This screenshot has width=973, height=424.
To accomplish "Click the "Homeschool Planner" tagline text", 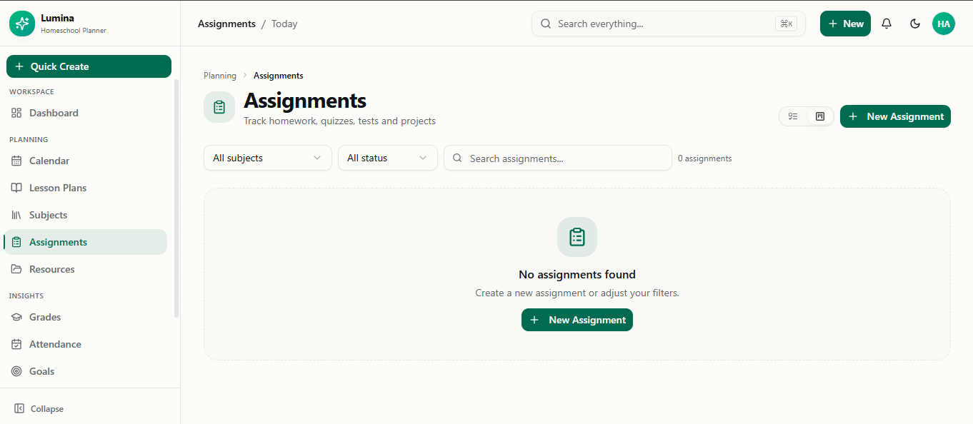I will [x=74, y=31].
